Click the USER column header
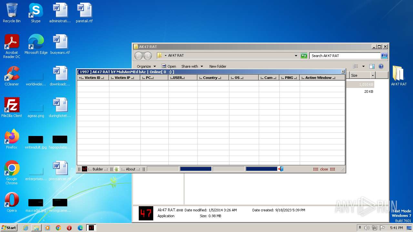Screen dimensions: 413x232 pos(183,78)
